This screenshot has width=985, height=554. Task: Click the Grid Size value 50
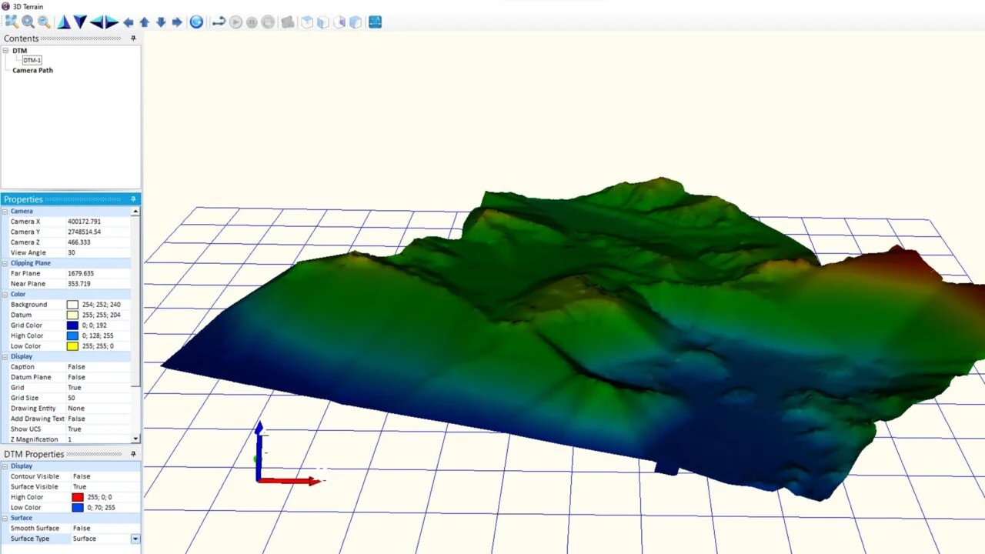point(72,398)
